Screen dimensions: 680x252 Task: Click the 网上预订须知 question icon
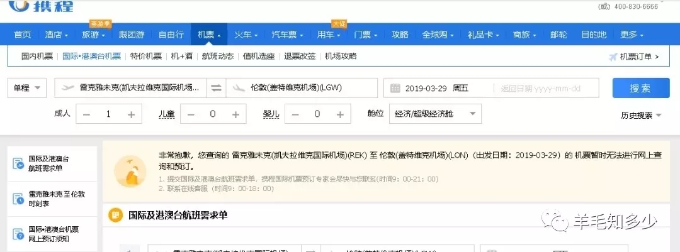(x=19, y=234)
